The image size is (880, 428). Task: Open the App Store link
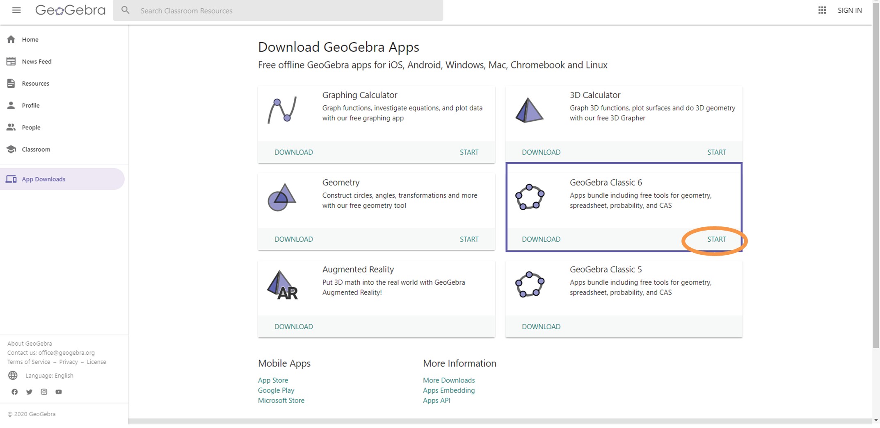pyautogui.click(x=273, y=380)
